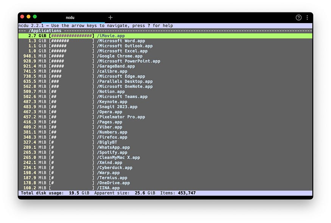Image resolution: width=331 pixels, height=223 pixels.
Task: Click the /Applications path header
Action: [45, 31]
